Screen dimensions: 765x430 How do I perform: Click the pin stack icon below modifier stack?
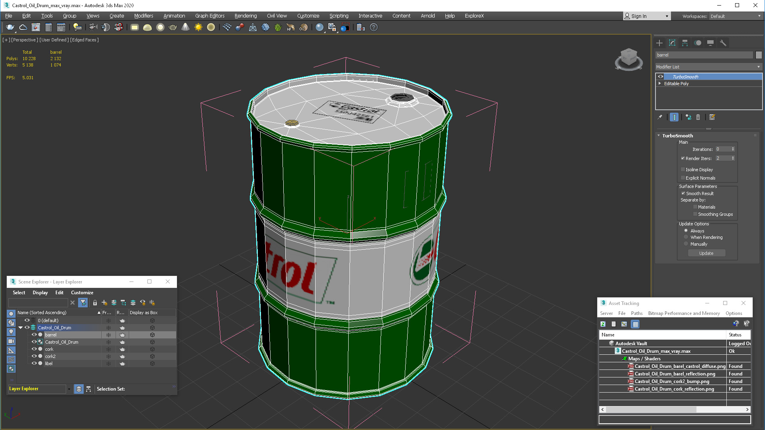[660, 117]
